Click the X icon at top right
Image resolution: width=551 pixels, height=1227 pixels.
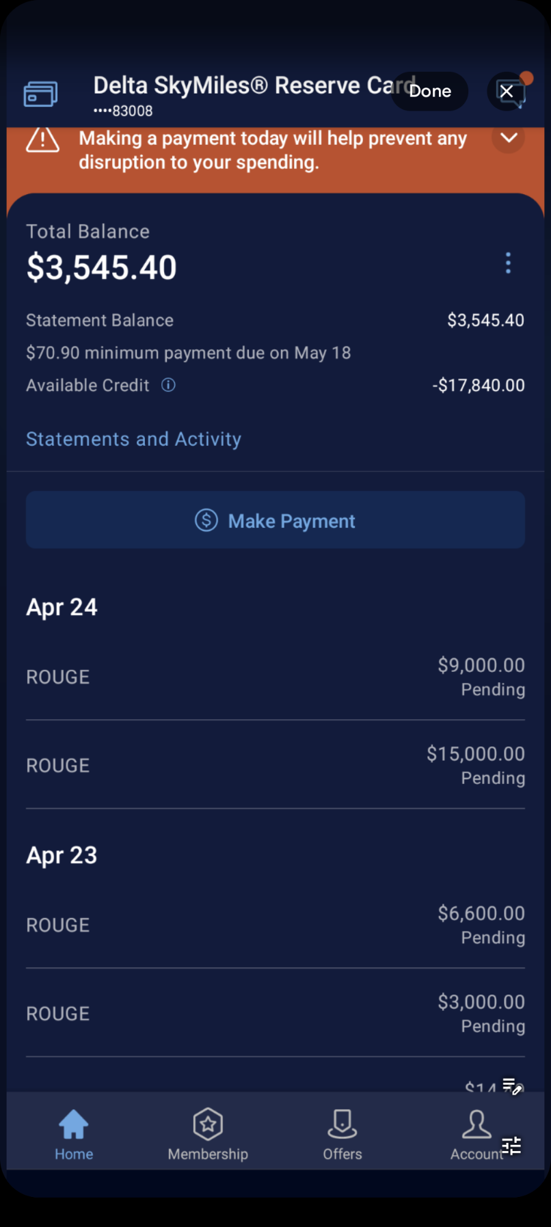pos(507,92)
